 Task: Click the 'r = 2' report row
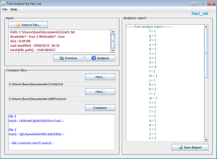[152, 116]
